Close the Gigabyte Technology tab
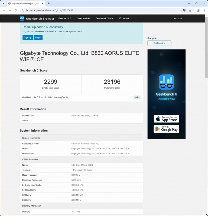 tap(43, 4)
